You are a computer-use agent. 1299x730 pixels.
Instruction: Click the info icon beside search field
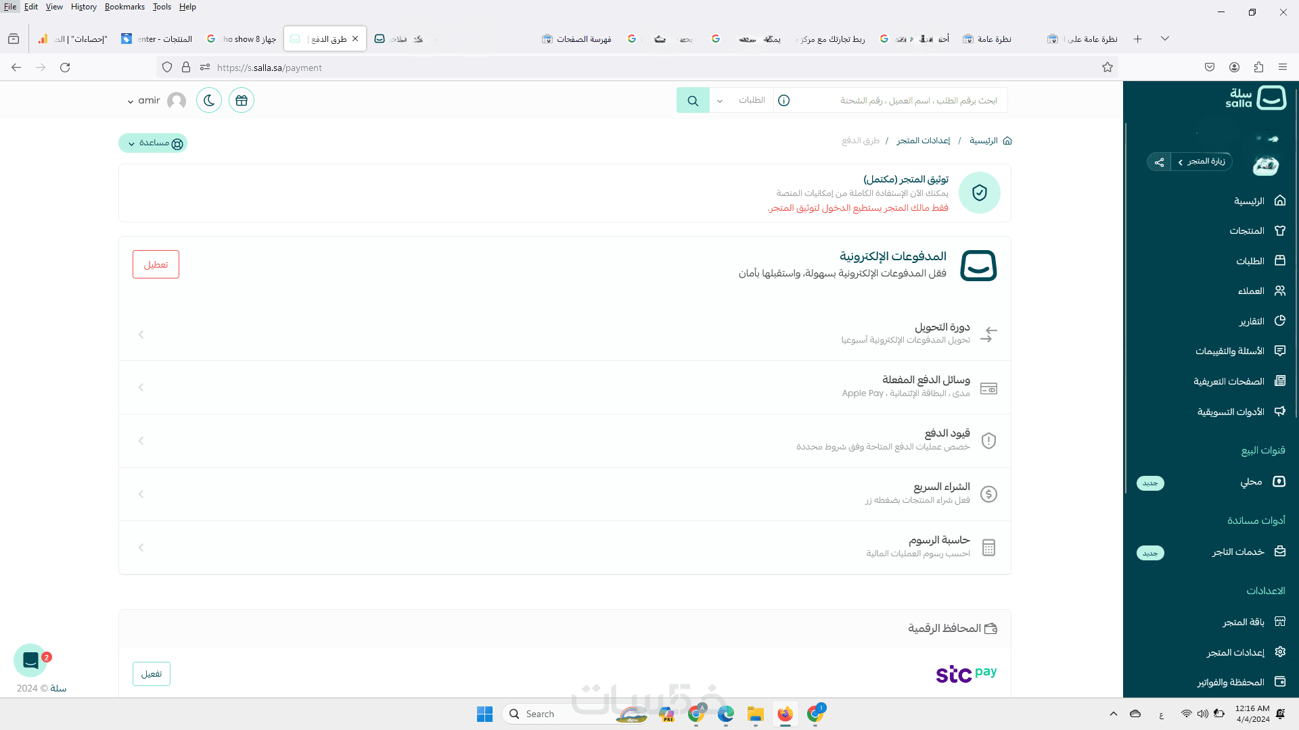click(x=784, y=101)
